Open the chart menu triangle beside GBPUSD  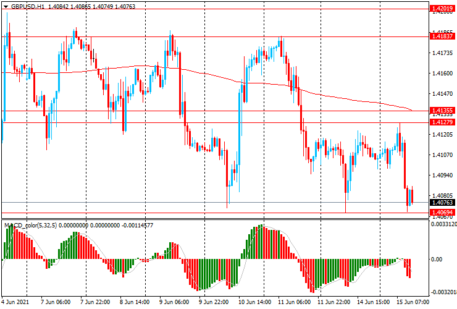(6, 6)
